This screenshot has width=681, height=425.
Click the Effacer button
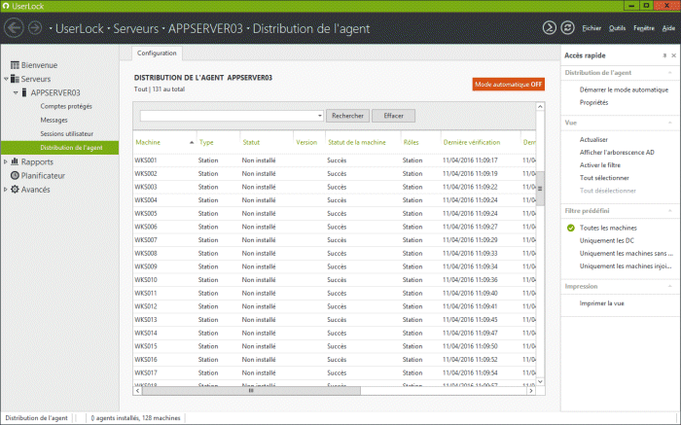(x=393, y=116)
